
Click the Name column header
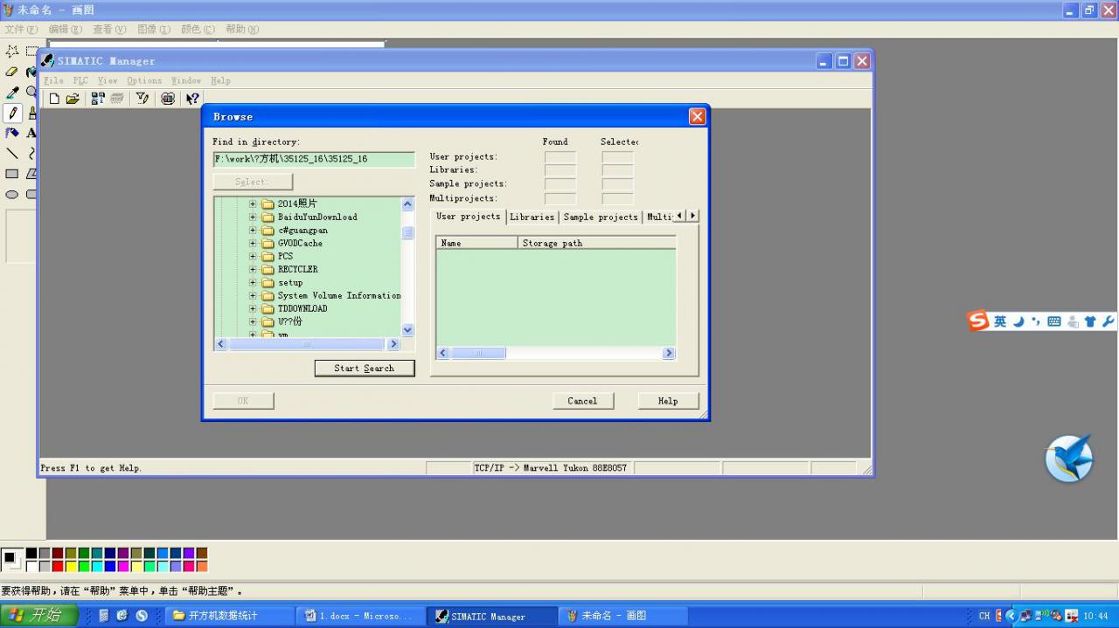coord(477,243)
